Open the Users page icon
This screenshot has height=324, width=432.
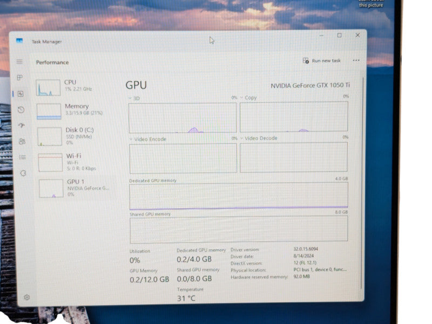point(22,141)
